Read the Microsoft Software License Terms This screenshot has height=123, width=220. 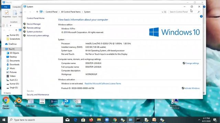(103, 83)
